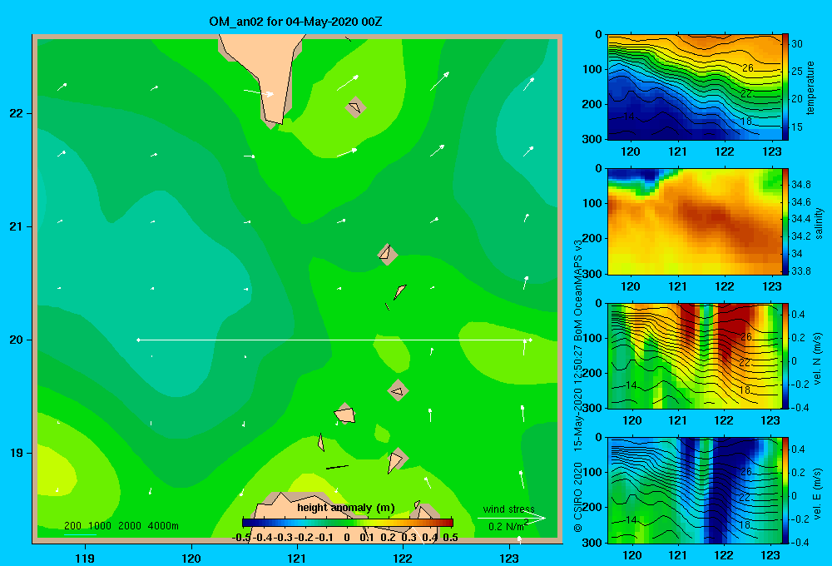Open the temperature depth section panel
This screenshot has width=832, height=566.
[695, 87]
